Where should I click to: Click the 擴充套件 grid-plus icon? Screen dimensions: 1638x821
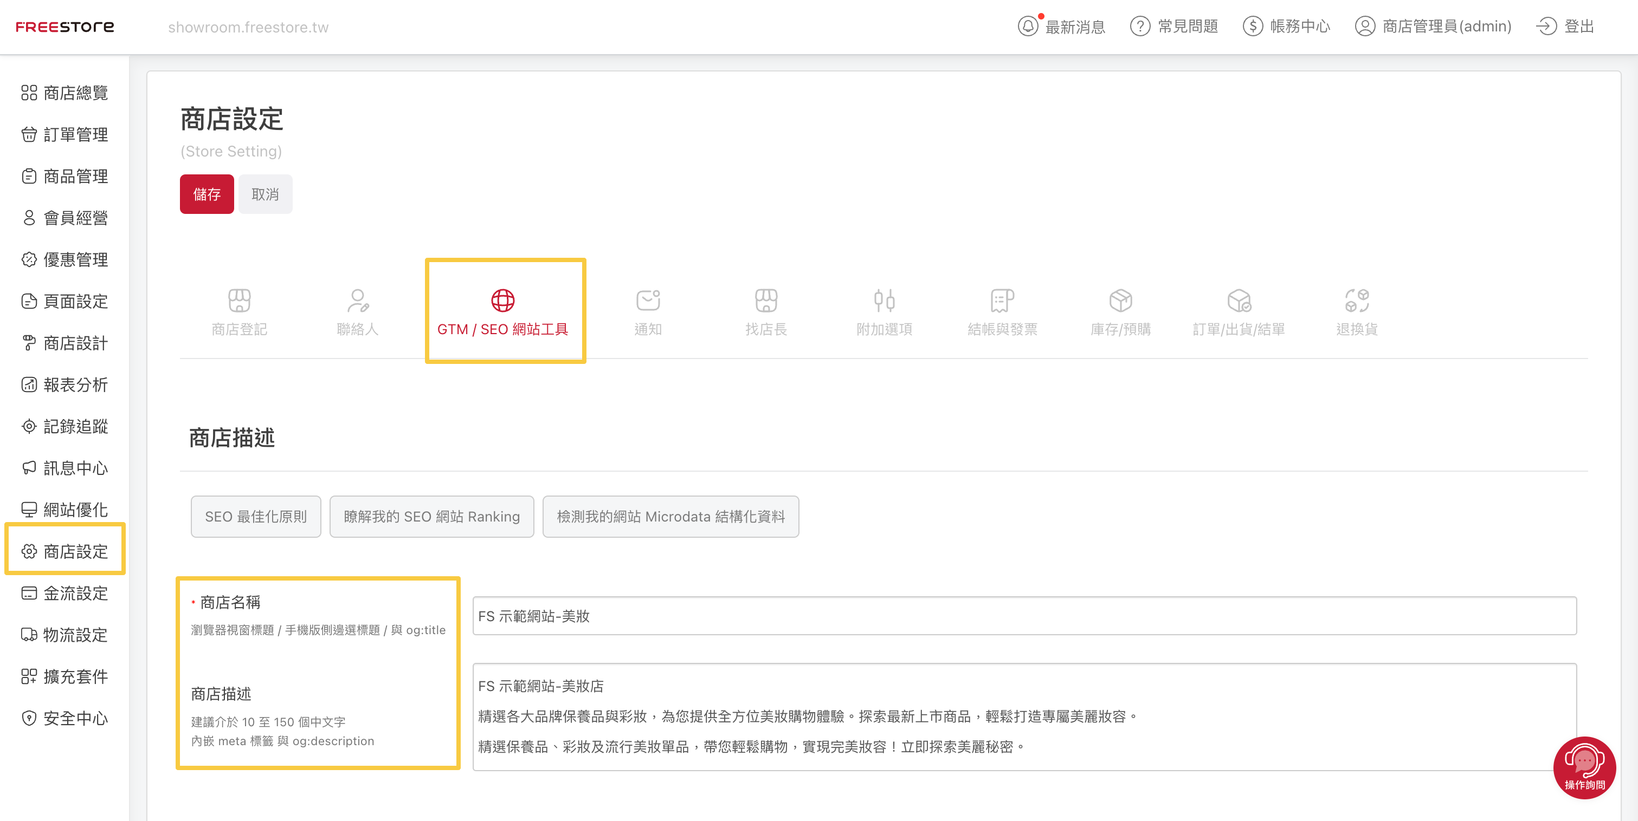tap(29, 677)
